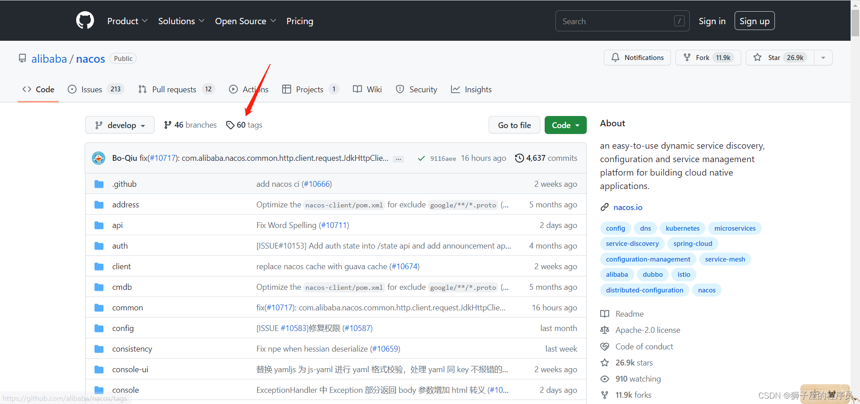Fork the repository with Fork button
860x404 pixels.
pyautogui.click(x=708, y=57)
